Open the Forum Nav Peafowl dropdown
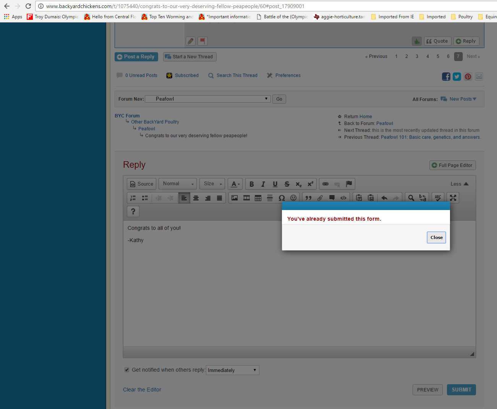The height and width of the screenshot is (409, 497). [x=208, y=99]
